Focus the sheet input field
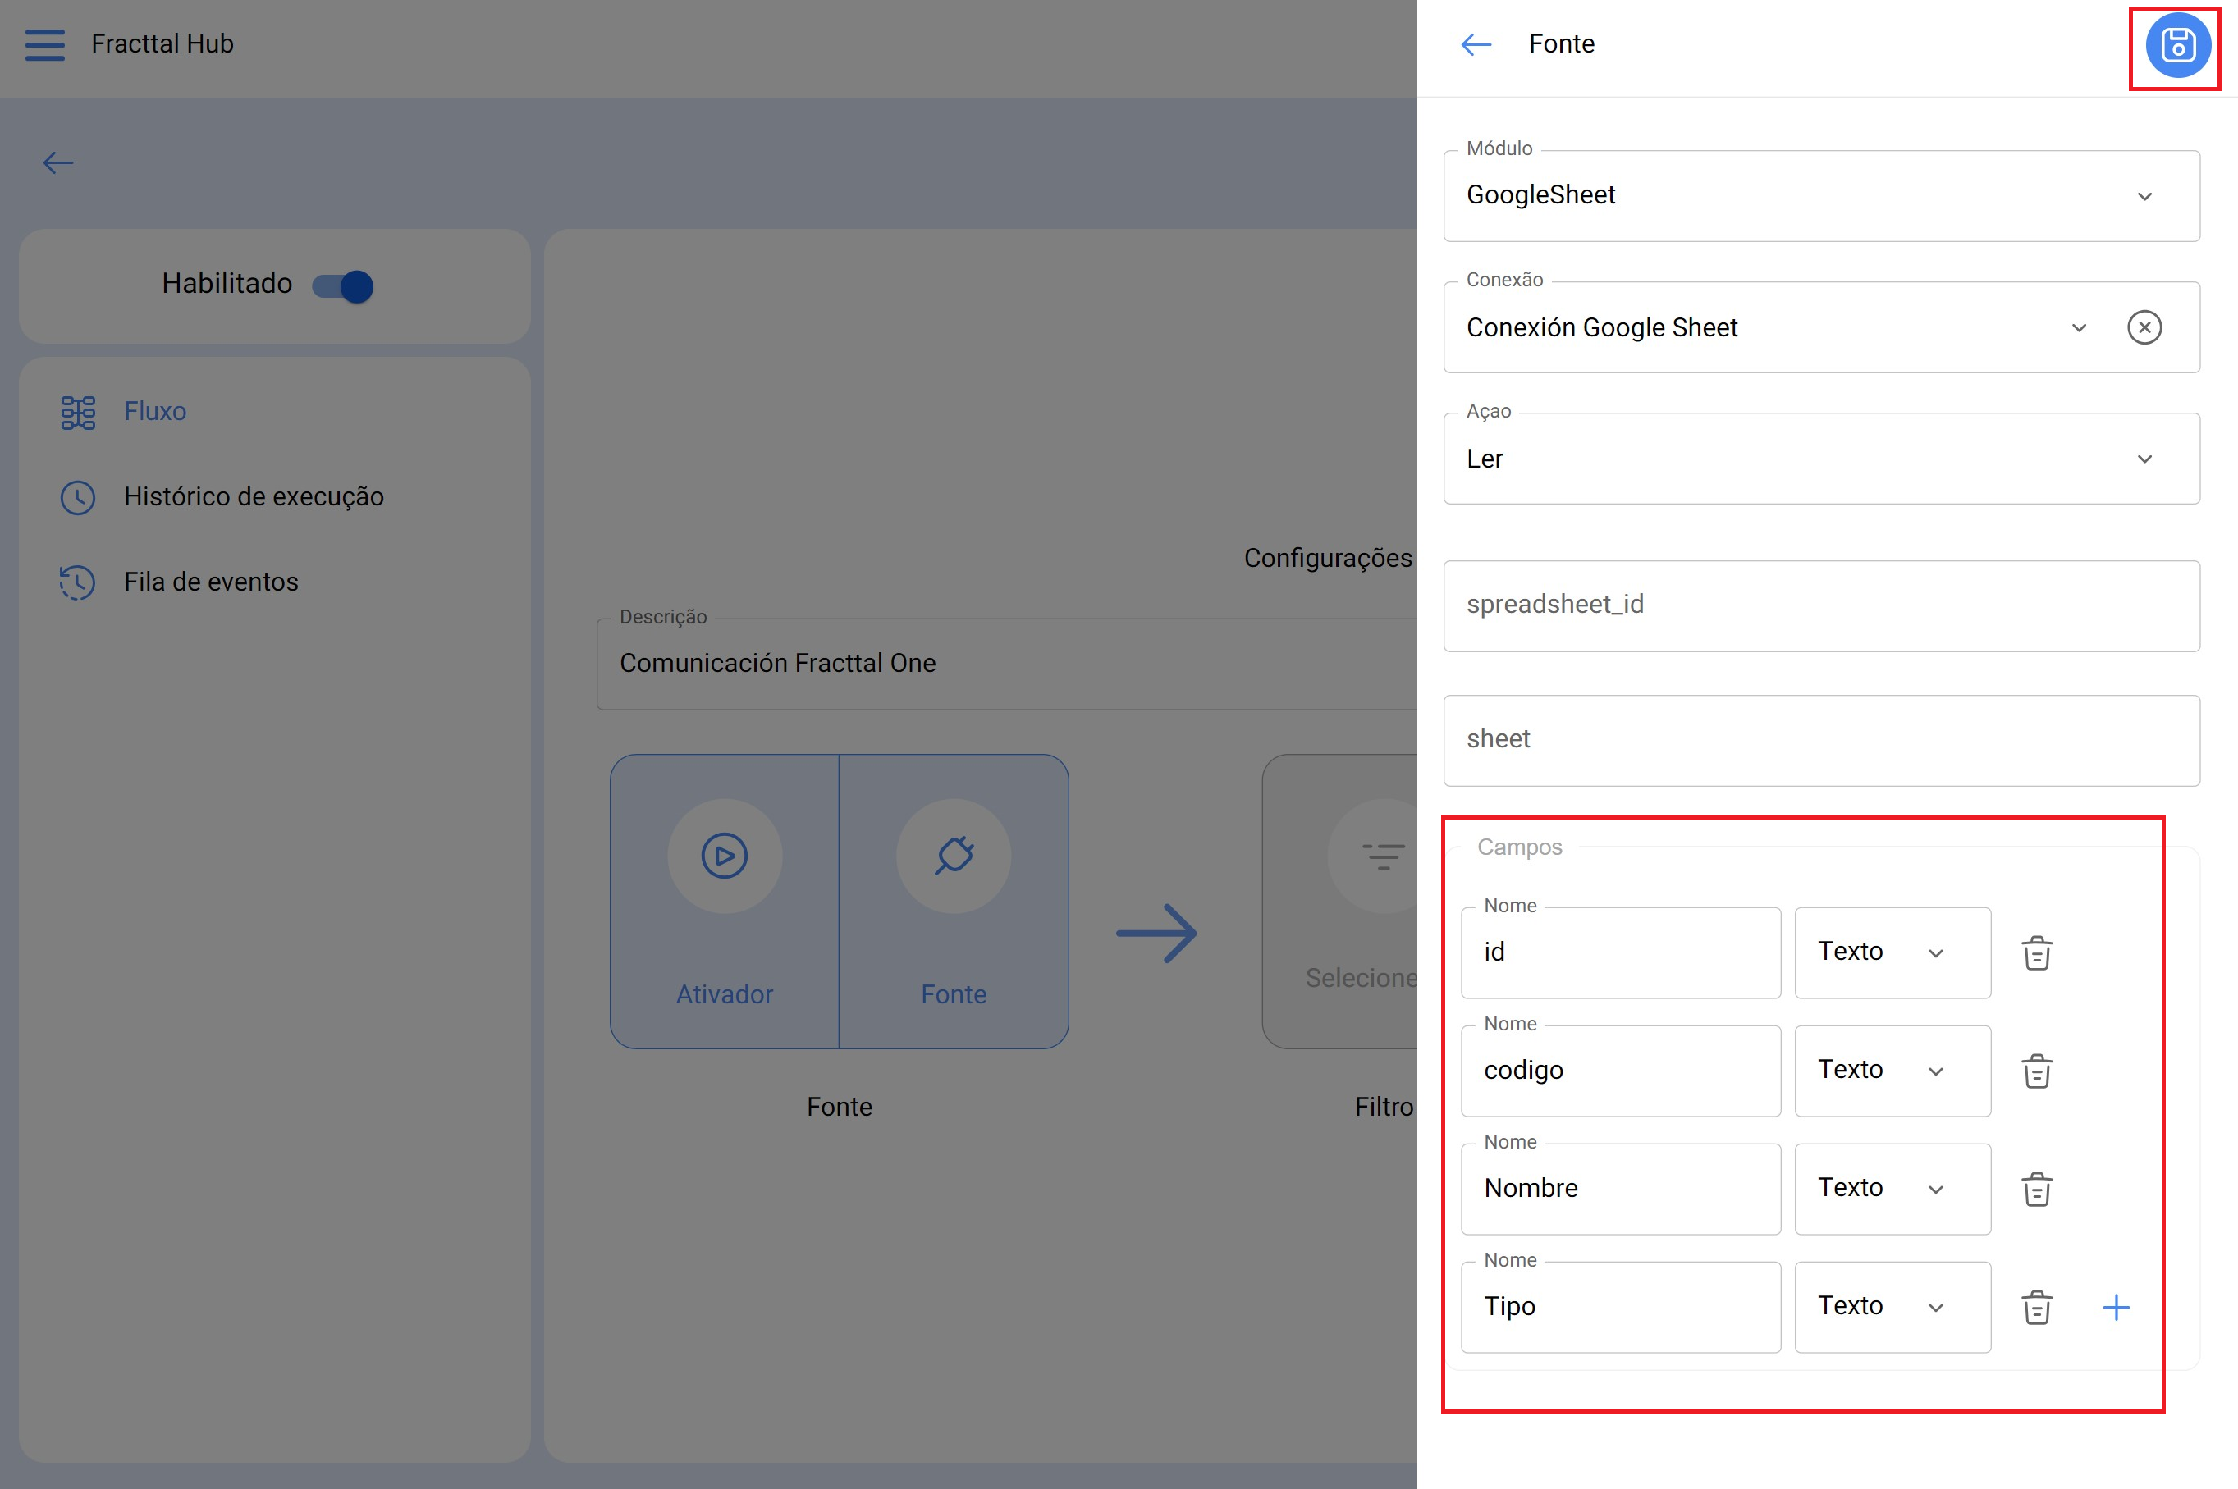2238x1489 pixels. click(x=1821, y=741)
